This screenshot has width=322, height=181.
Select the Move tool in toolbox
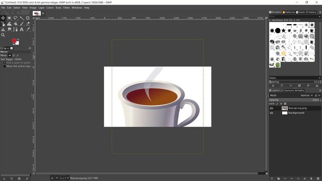point(3,18)
